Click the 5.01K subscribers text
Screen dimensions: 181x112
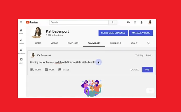coord(54,35)
